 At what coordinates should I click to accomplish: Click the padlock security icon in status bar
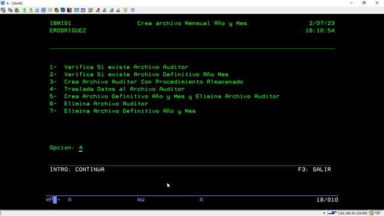pyautogui.click(x=372, y=213)
